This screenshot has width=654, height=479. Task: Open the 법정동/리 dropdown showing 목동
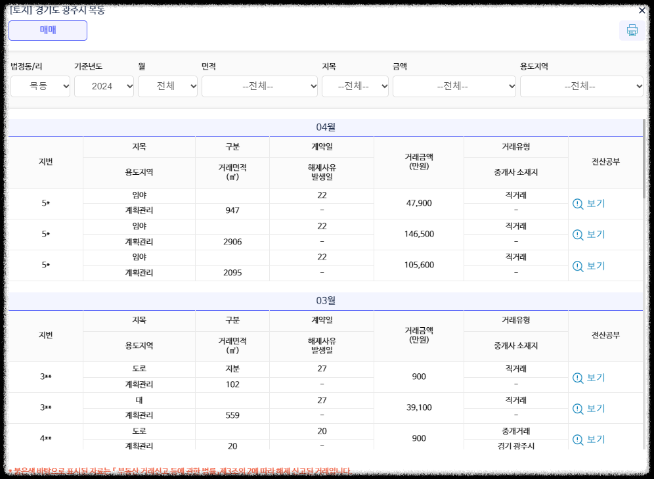tap(40, 85)
